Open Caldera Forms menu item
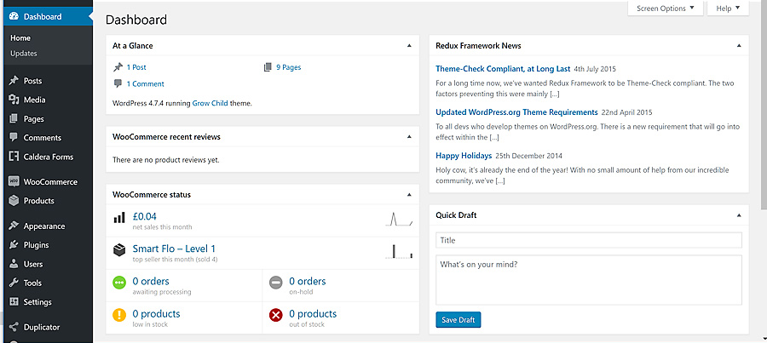Image resolution: width=767 pixels, height=343 pixels. click(x=48, y=157)
